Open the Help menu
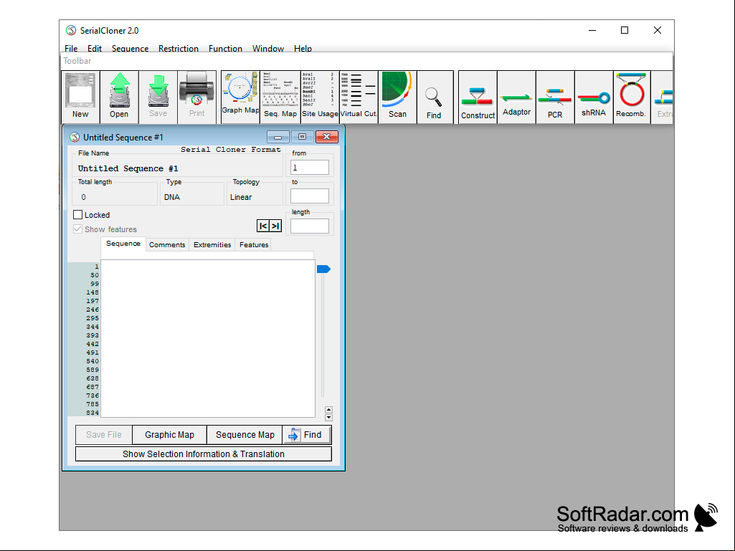Viewport: 735px width, 551px height. pos(303,48)
